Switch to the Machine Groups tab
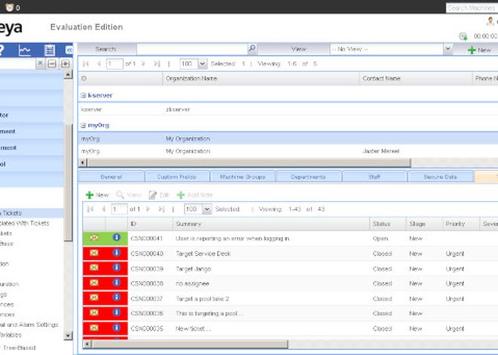This screenshot has width=498, height=355. click(x=243, y=177)
